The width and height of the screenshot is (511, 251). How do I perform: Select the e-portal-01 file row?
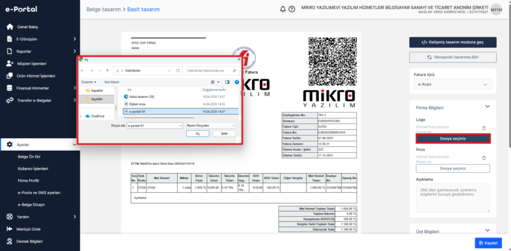coord(181,111)
